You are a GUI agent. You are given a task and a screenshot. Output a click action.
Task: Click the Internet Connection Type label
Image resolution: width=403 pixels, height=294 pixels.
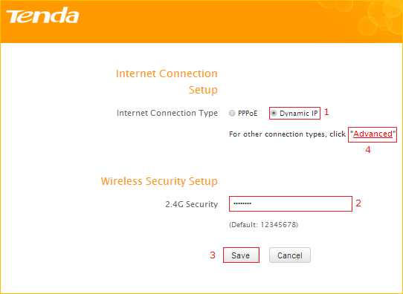coord(167,113)
